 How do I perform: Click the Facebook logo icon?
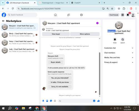point(4,15)
